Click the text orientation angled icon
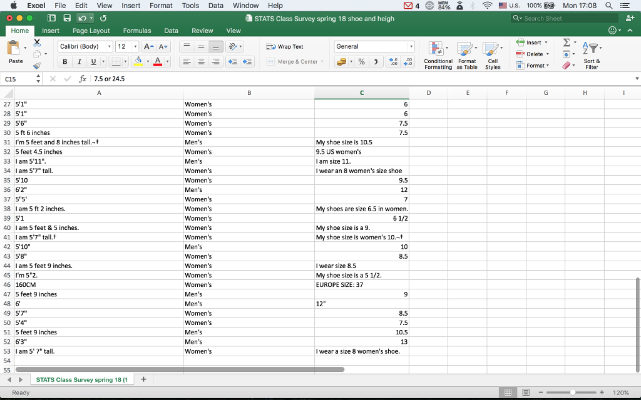The image size is (641, 400). (x=233, y=46)
